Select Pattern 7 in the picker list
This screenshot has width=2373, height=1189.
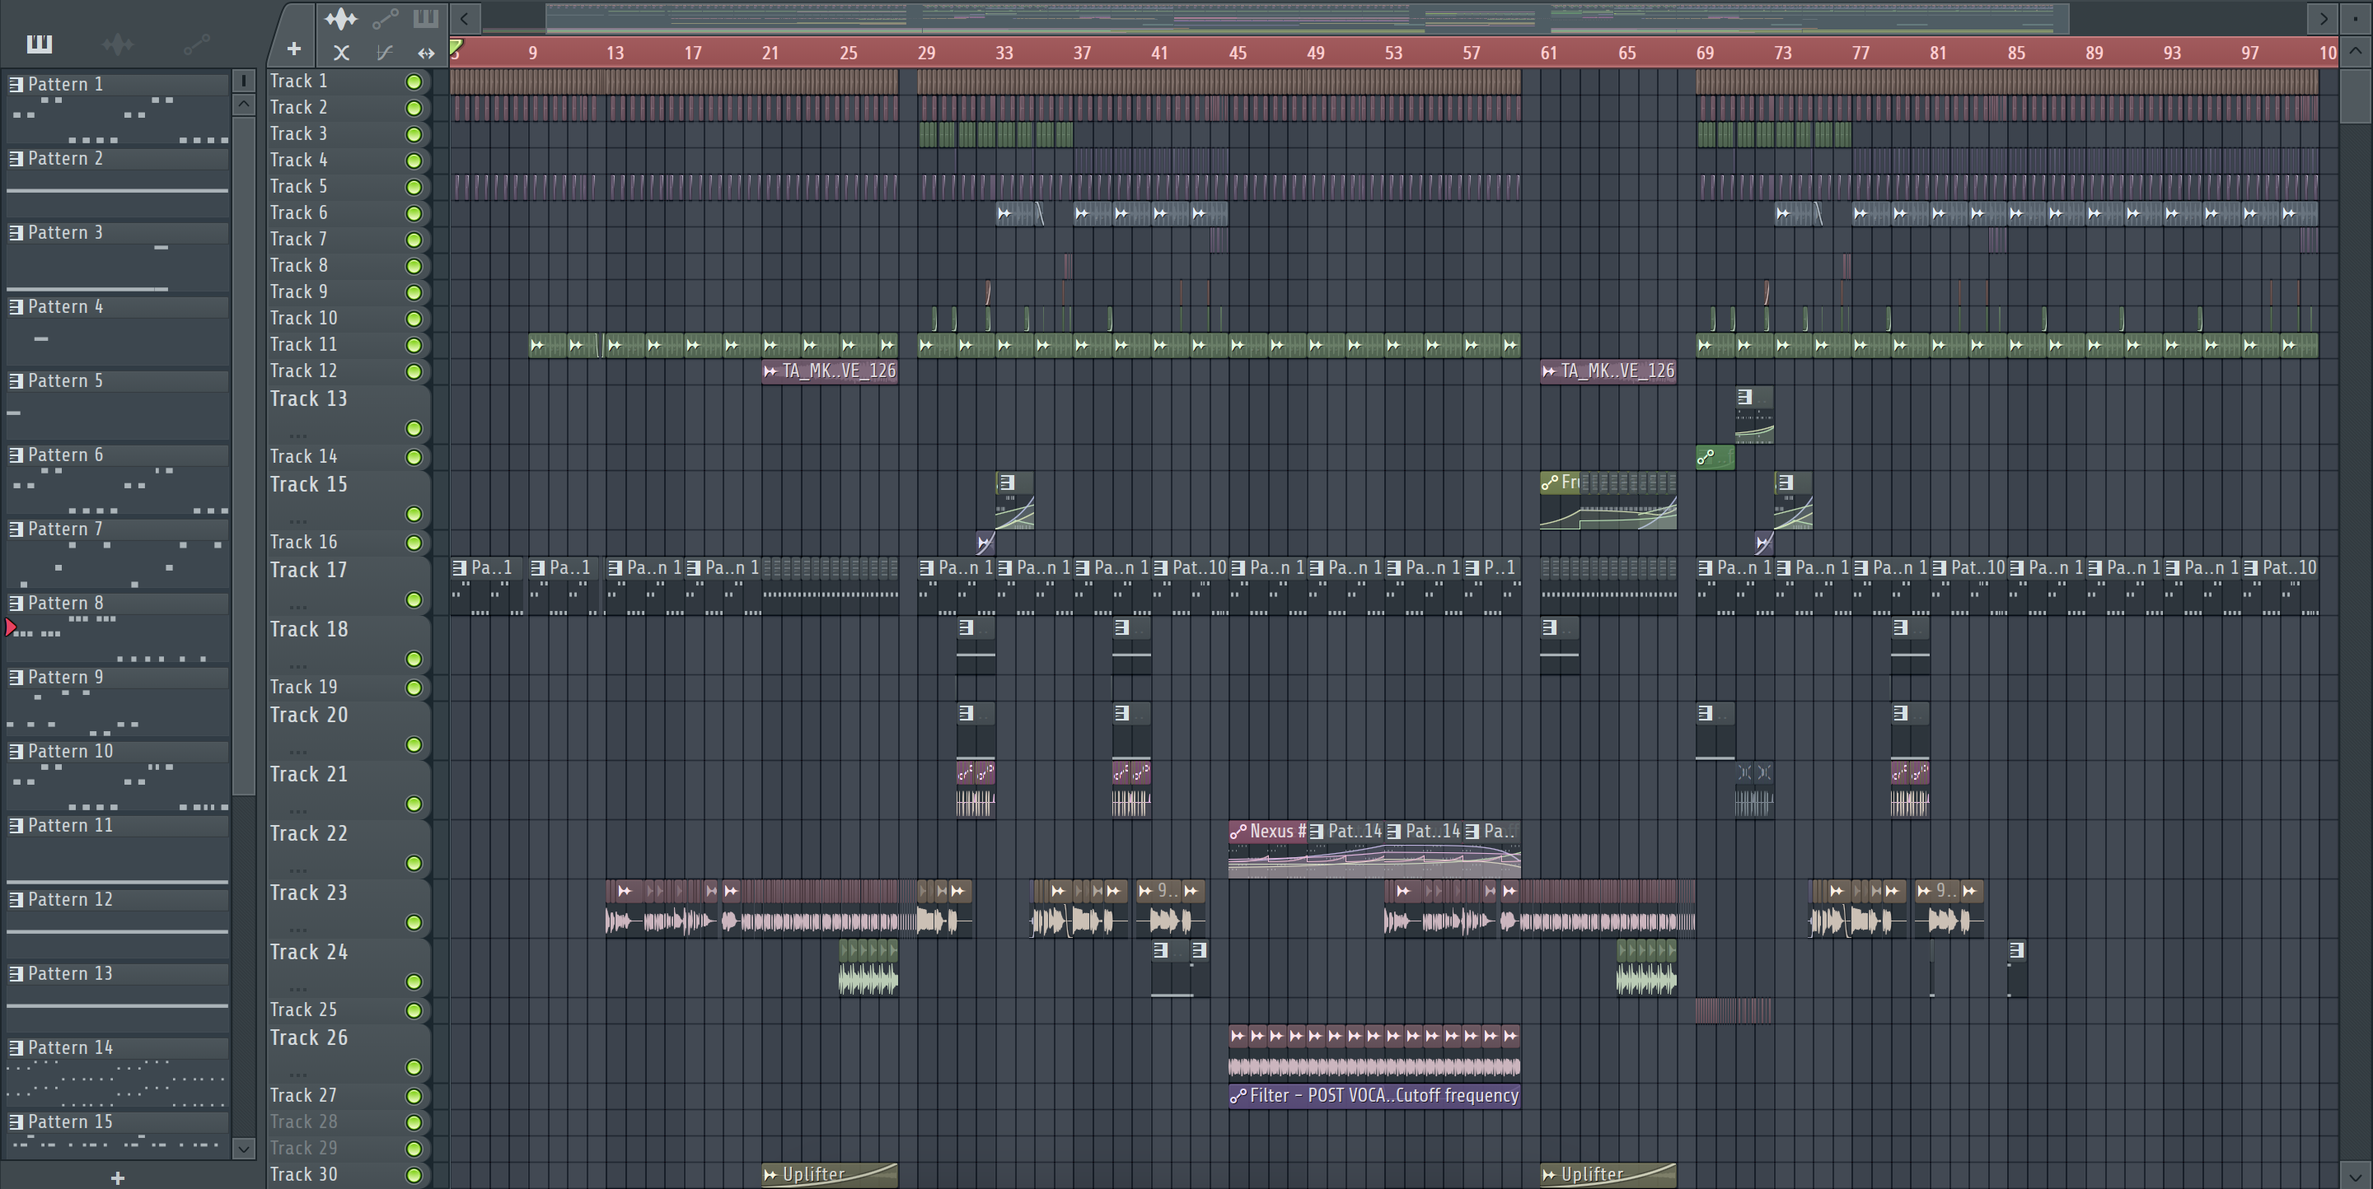point(118,529)
